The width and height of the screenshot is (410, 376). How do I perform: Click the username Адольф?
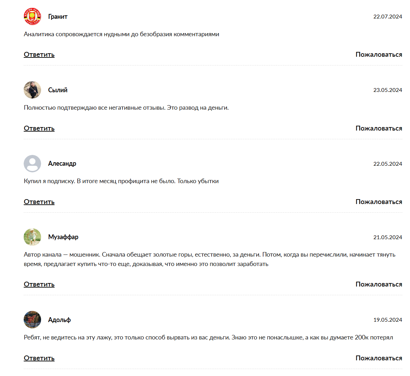60,320
